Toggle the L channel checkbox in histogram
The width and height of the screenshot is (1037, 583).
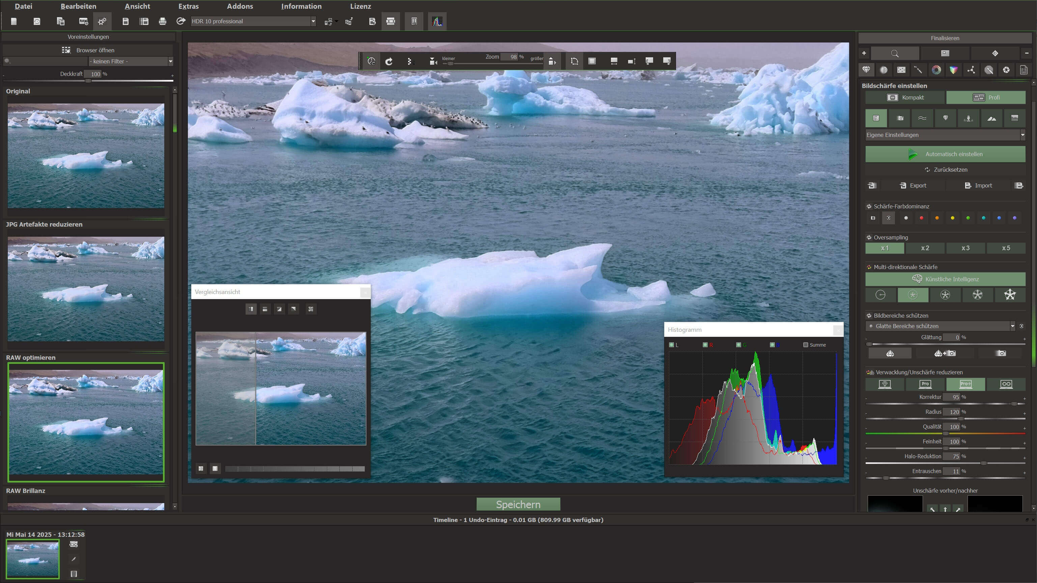tap(671, 345)
